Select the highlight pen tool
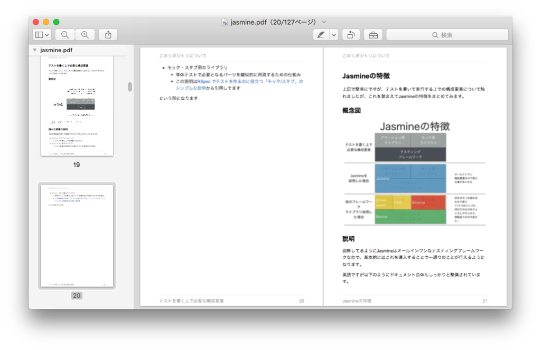 321,35
